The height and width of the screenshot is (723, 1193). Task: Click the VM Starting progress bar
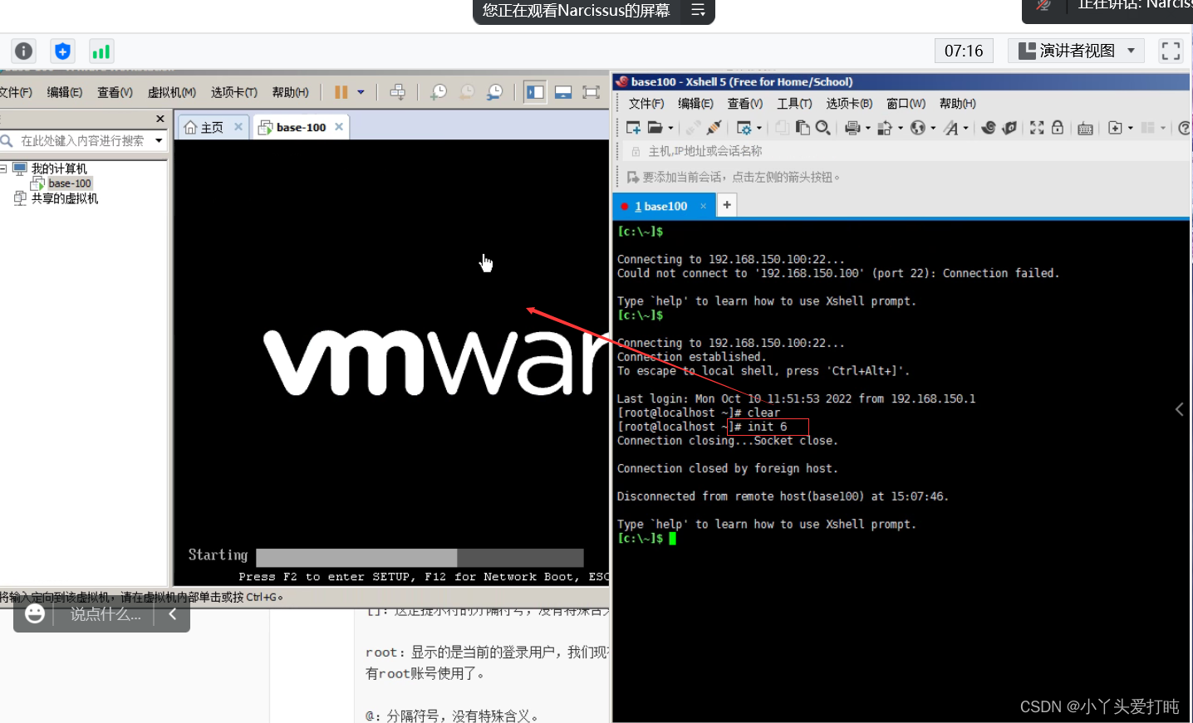click(x=420, y=557)
